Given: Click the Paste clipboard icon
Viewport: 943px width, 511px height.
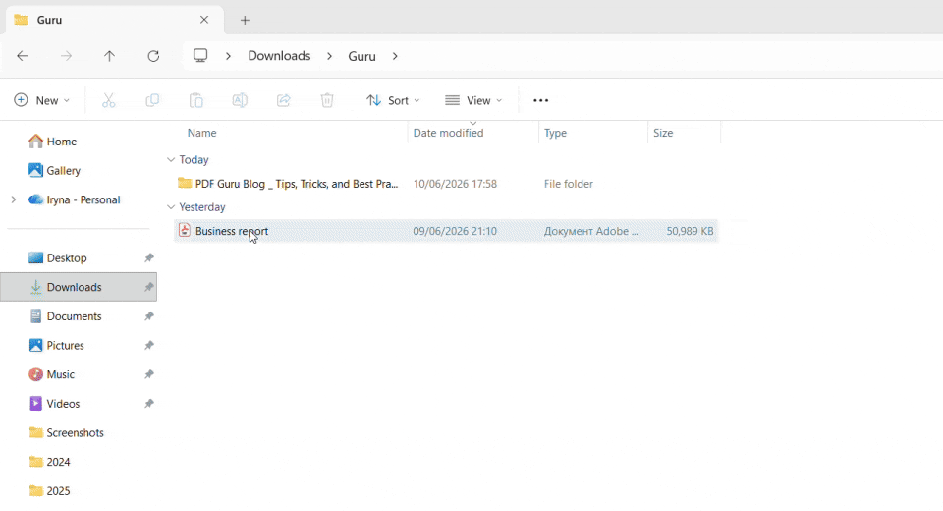Looking at the screenshot, I should pyautogui.click(x=196, y=100).
